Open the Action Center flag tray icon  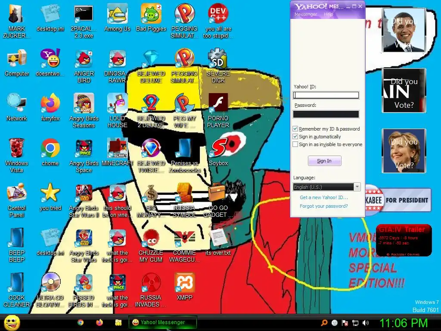click(x=345, y=323)
